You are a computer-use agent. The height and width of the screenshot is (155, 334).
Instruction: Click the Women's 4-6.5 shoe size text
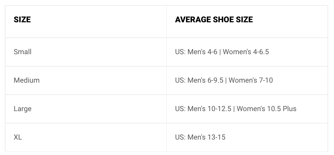click(x=246, y=52)
